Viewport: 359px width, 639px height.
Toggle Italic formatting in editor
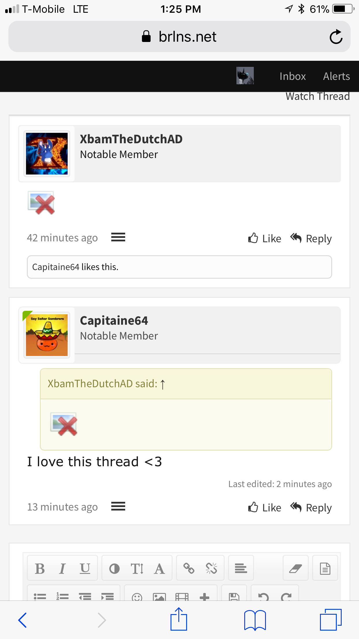coord(62,569)
